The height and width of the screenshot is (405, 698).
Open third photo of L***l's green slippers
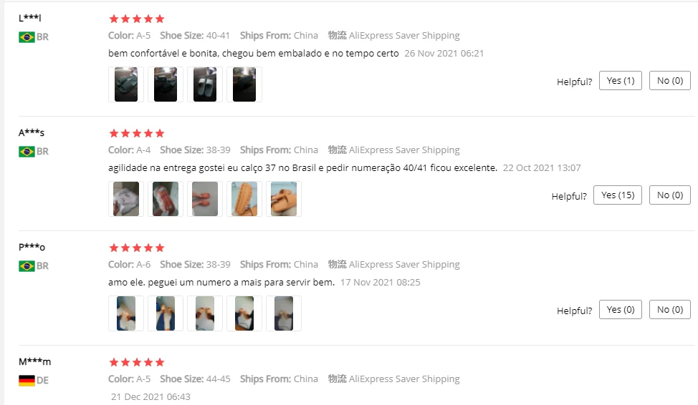[205, 84]
